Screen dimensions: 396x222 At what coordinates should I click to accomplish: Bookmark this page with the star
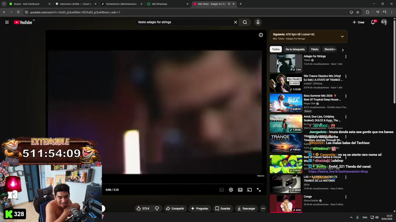coord(358,12)
